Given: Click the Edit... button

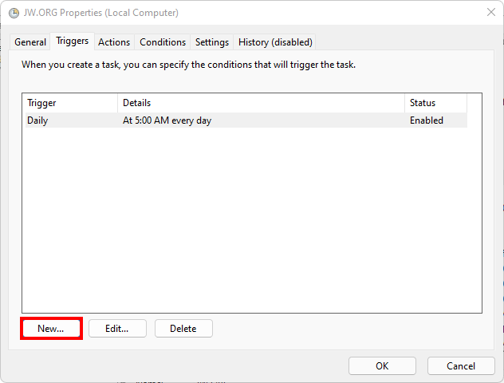Looking at the screenshot, I should [x=116, y=329].
